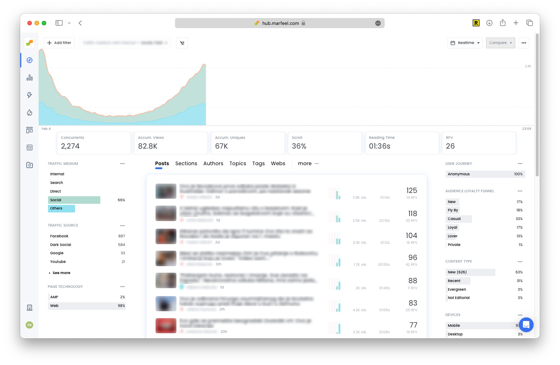
Task: Open the Realtime time range dropdown
Action: coord(465,43)
